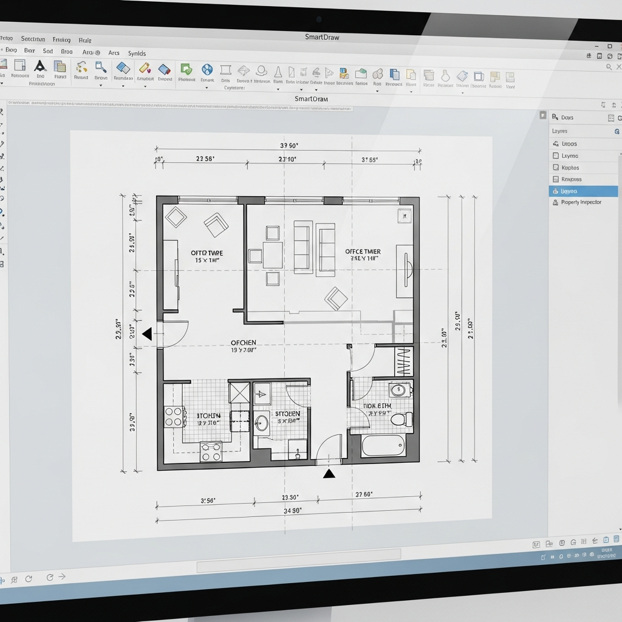
Task: Open the dropdown arrow under Brous
Action: 101,86
